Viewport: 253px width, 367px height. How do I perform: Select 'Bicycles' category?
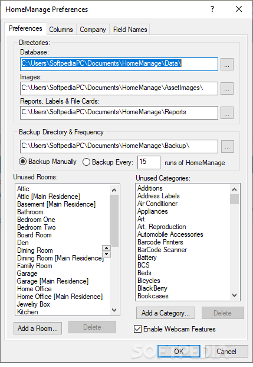click(149, 281)
